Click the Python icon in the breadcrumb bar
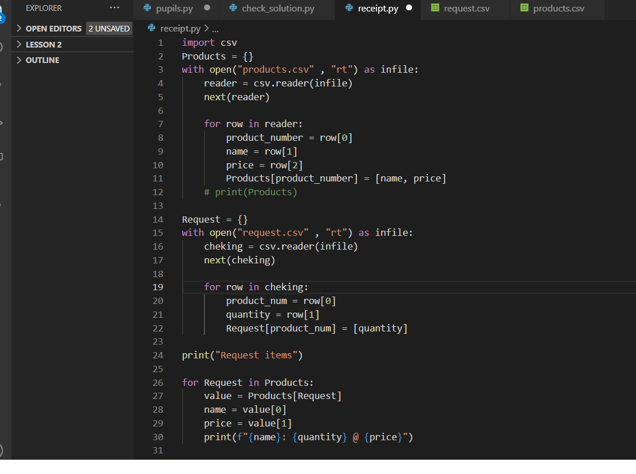Image resolution: width=636 pixels, height=474 pixels. pos(151,27)
